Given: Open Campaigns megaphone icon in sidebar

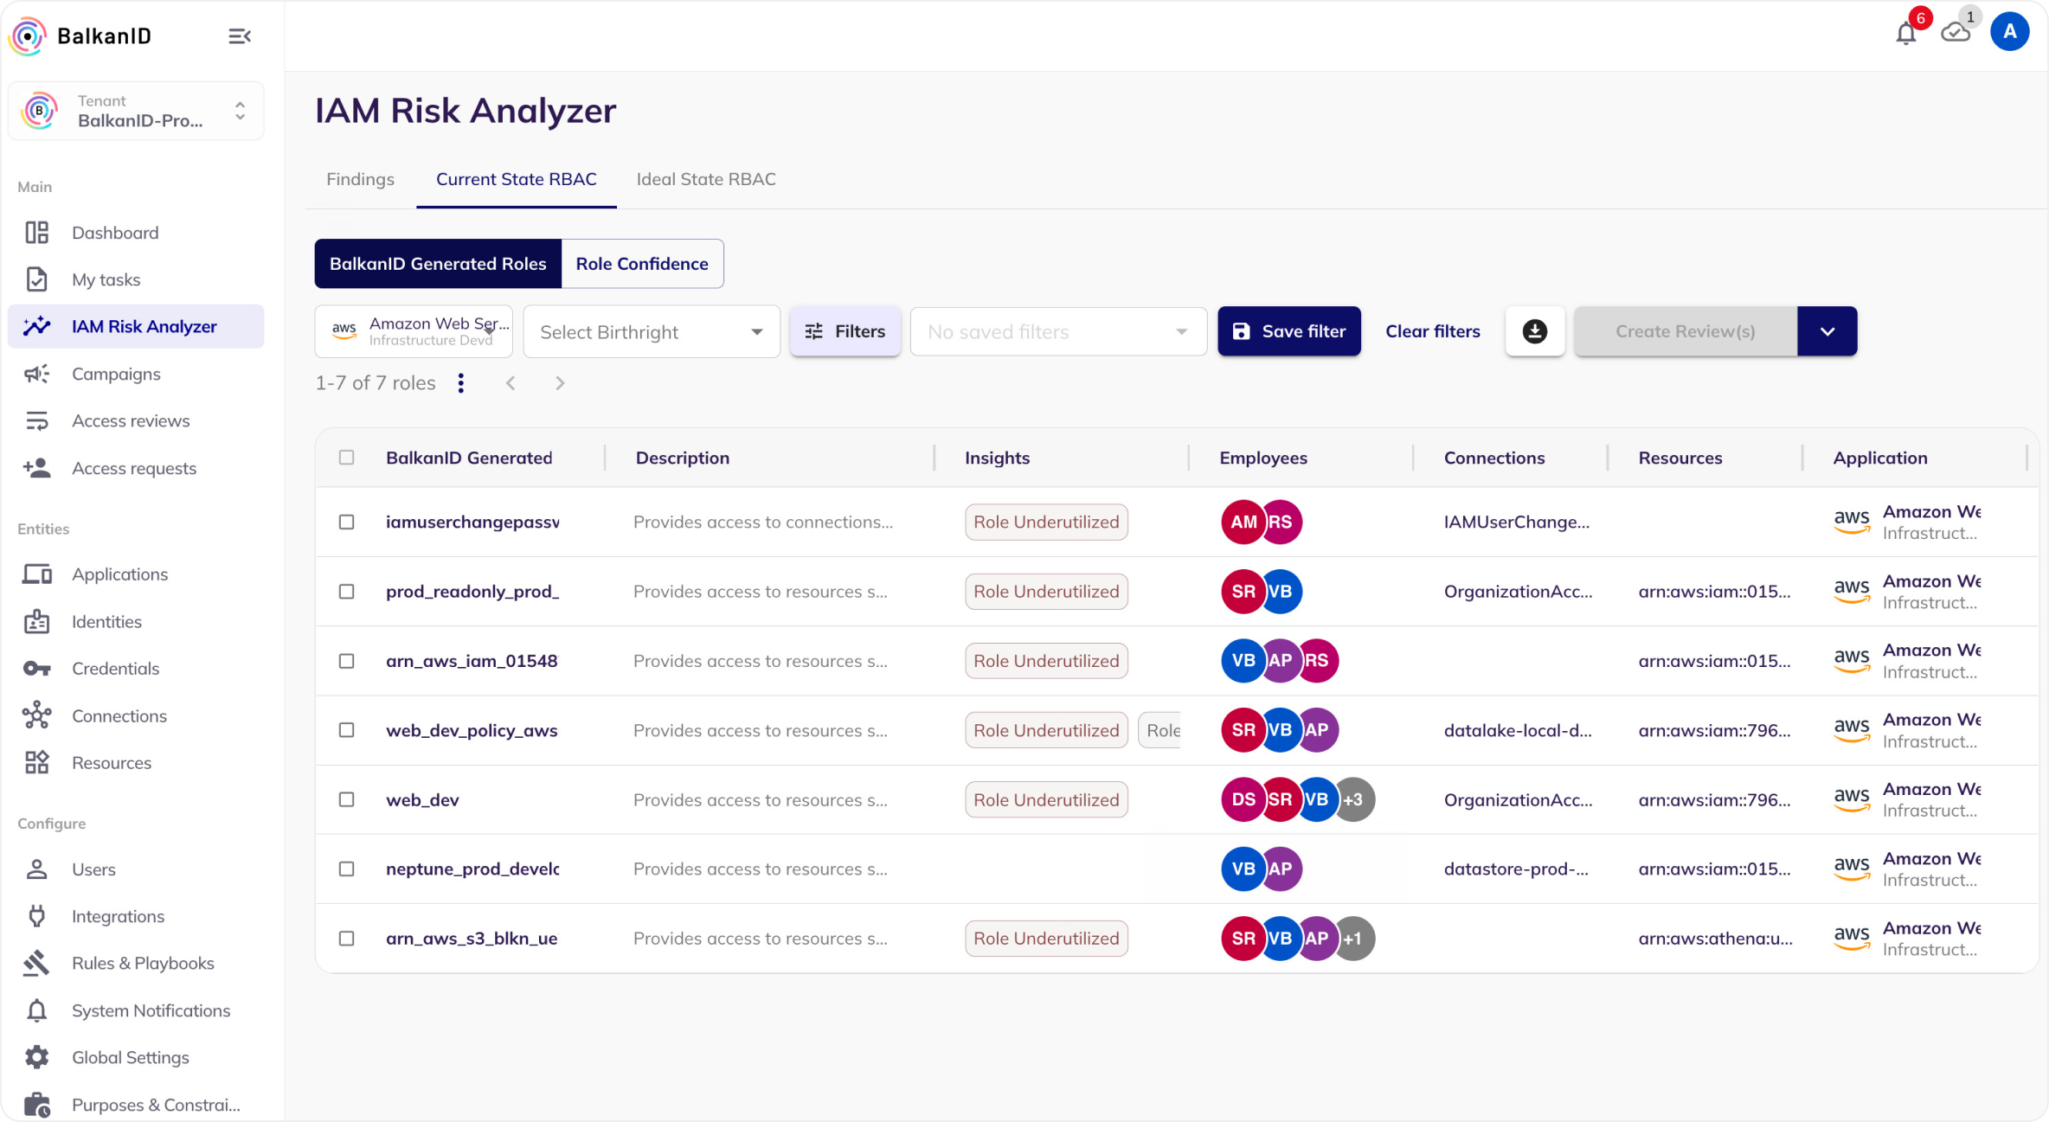Looking at the screenshot, I should coord(37,374).
